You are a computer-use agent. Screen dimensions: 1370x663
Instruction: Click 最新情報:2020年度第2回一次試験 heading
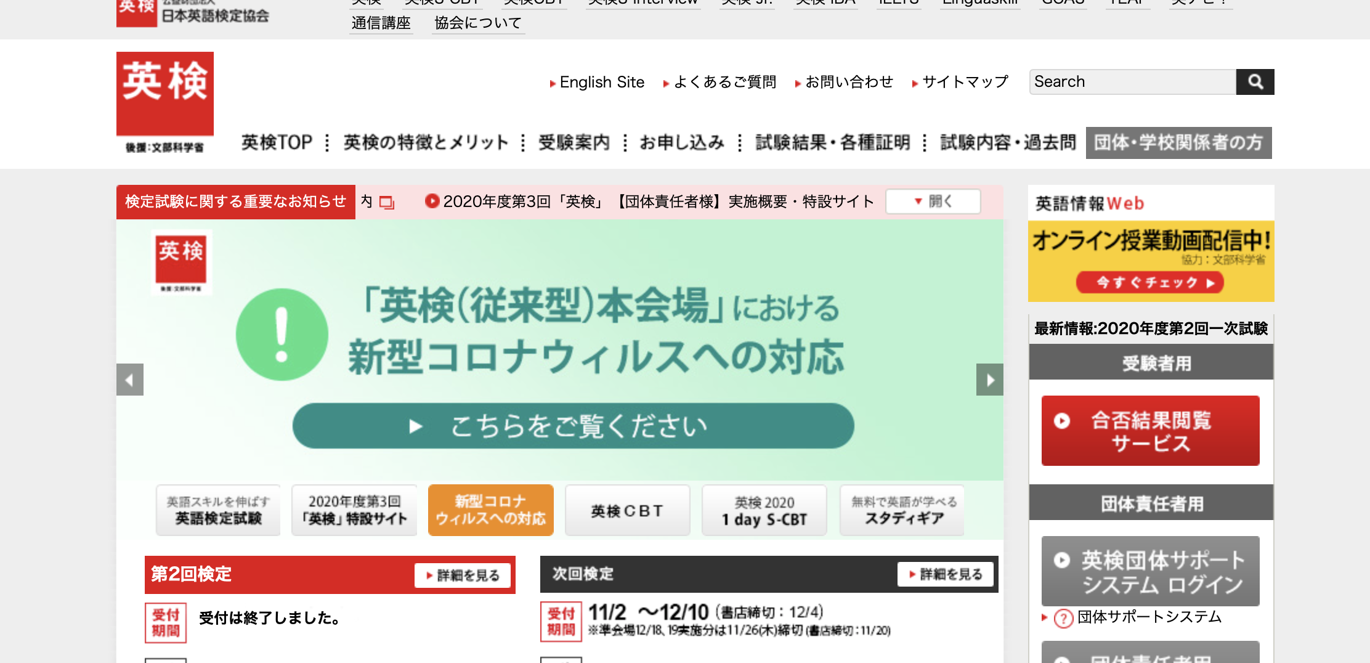point(1151,328)
